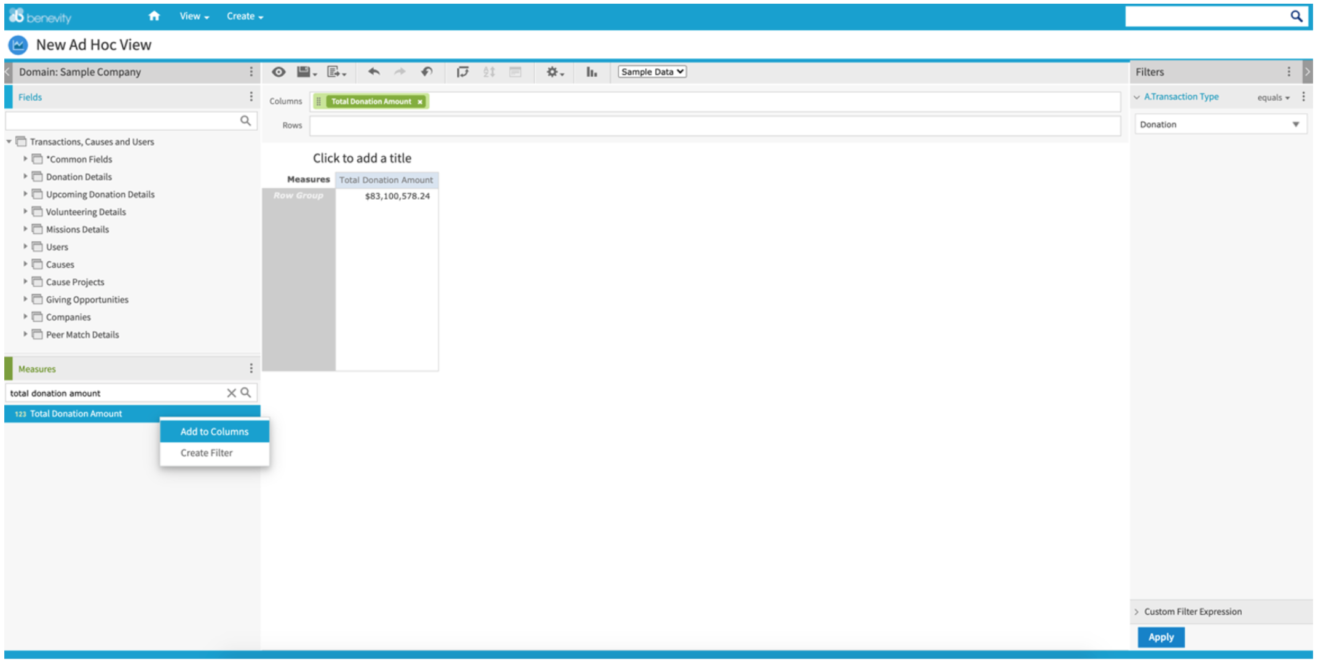This screenshot has width=1318, height=664.
Task: Click the Click to add a title text
Action: 362,158
